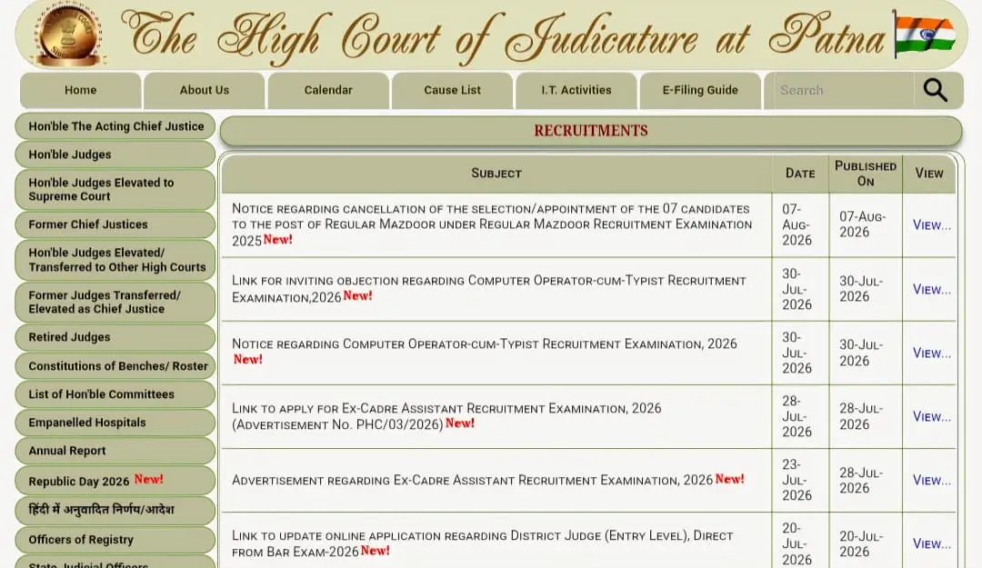View notice regarding Computer Operator-cum-Typist Examination
Viewport: 982px width, 568px height.
(931, 354)
